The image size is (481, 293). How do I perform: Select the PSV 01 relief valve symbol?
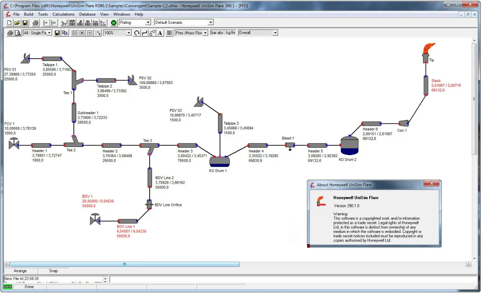(x=25, y=59)
